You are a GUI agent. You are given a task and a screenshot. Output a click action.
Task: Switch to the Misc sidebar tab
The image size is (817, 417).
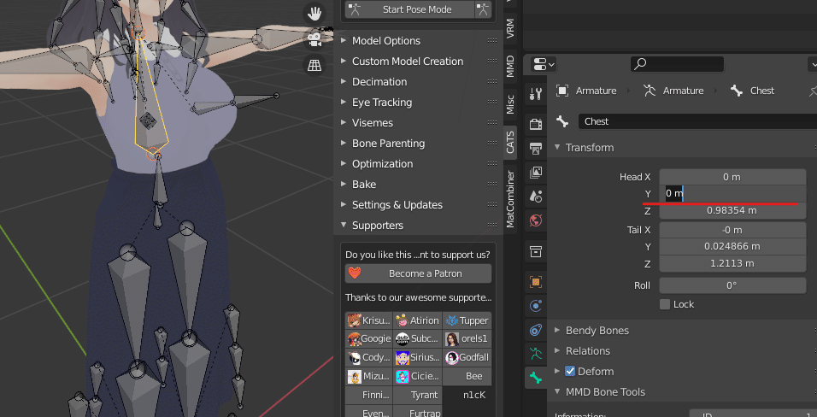510,104
